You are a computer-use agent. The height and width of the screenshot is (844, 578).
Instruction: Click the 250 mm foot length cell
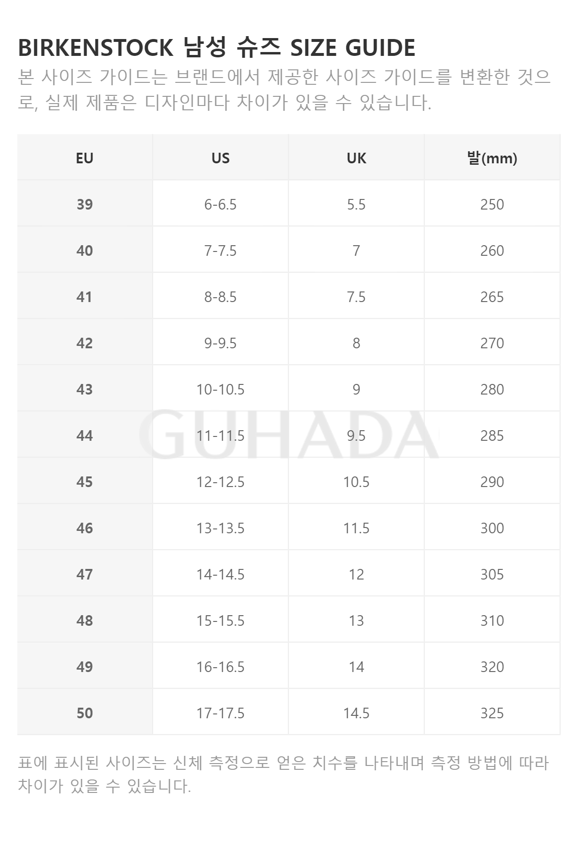[x=492, y=204]
